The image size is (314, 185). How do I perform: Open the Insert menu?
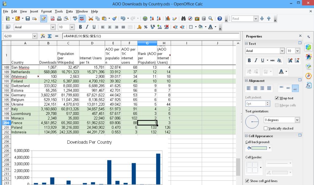tap(34, 11)
